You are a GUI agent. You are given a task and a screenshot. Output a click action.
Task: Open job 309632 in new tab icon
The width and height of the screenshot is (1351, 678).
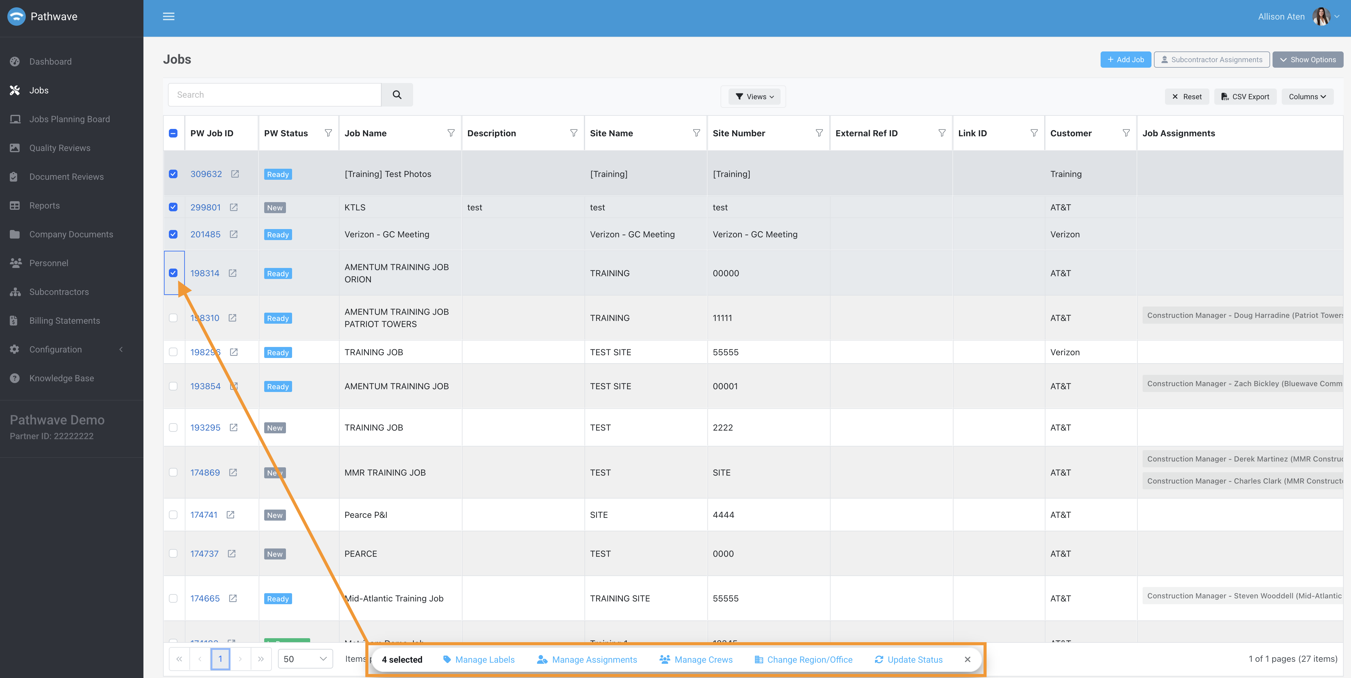(x=235, y=174)
